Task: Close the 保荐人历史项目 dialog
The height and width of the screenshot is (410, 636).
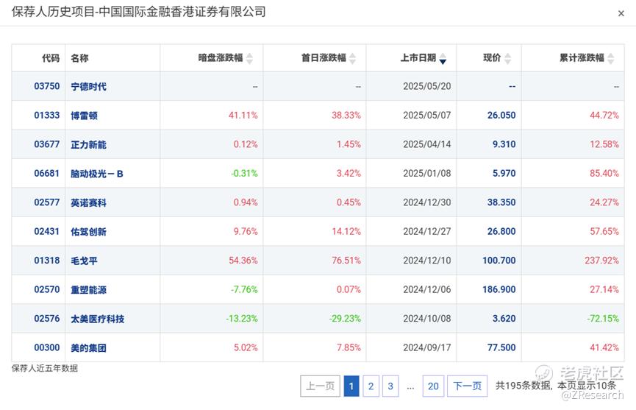Action: click(621, 13)
